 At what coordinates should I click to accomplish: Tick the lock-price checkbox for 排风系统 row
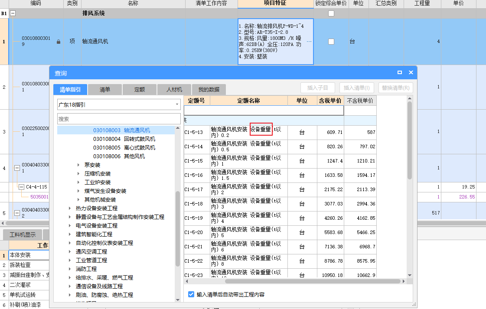click(331, 13)
